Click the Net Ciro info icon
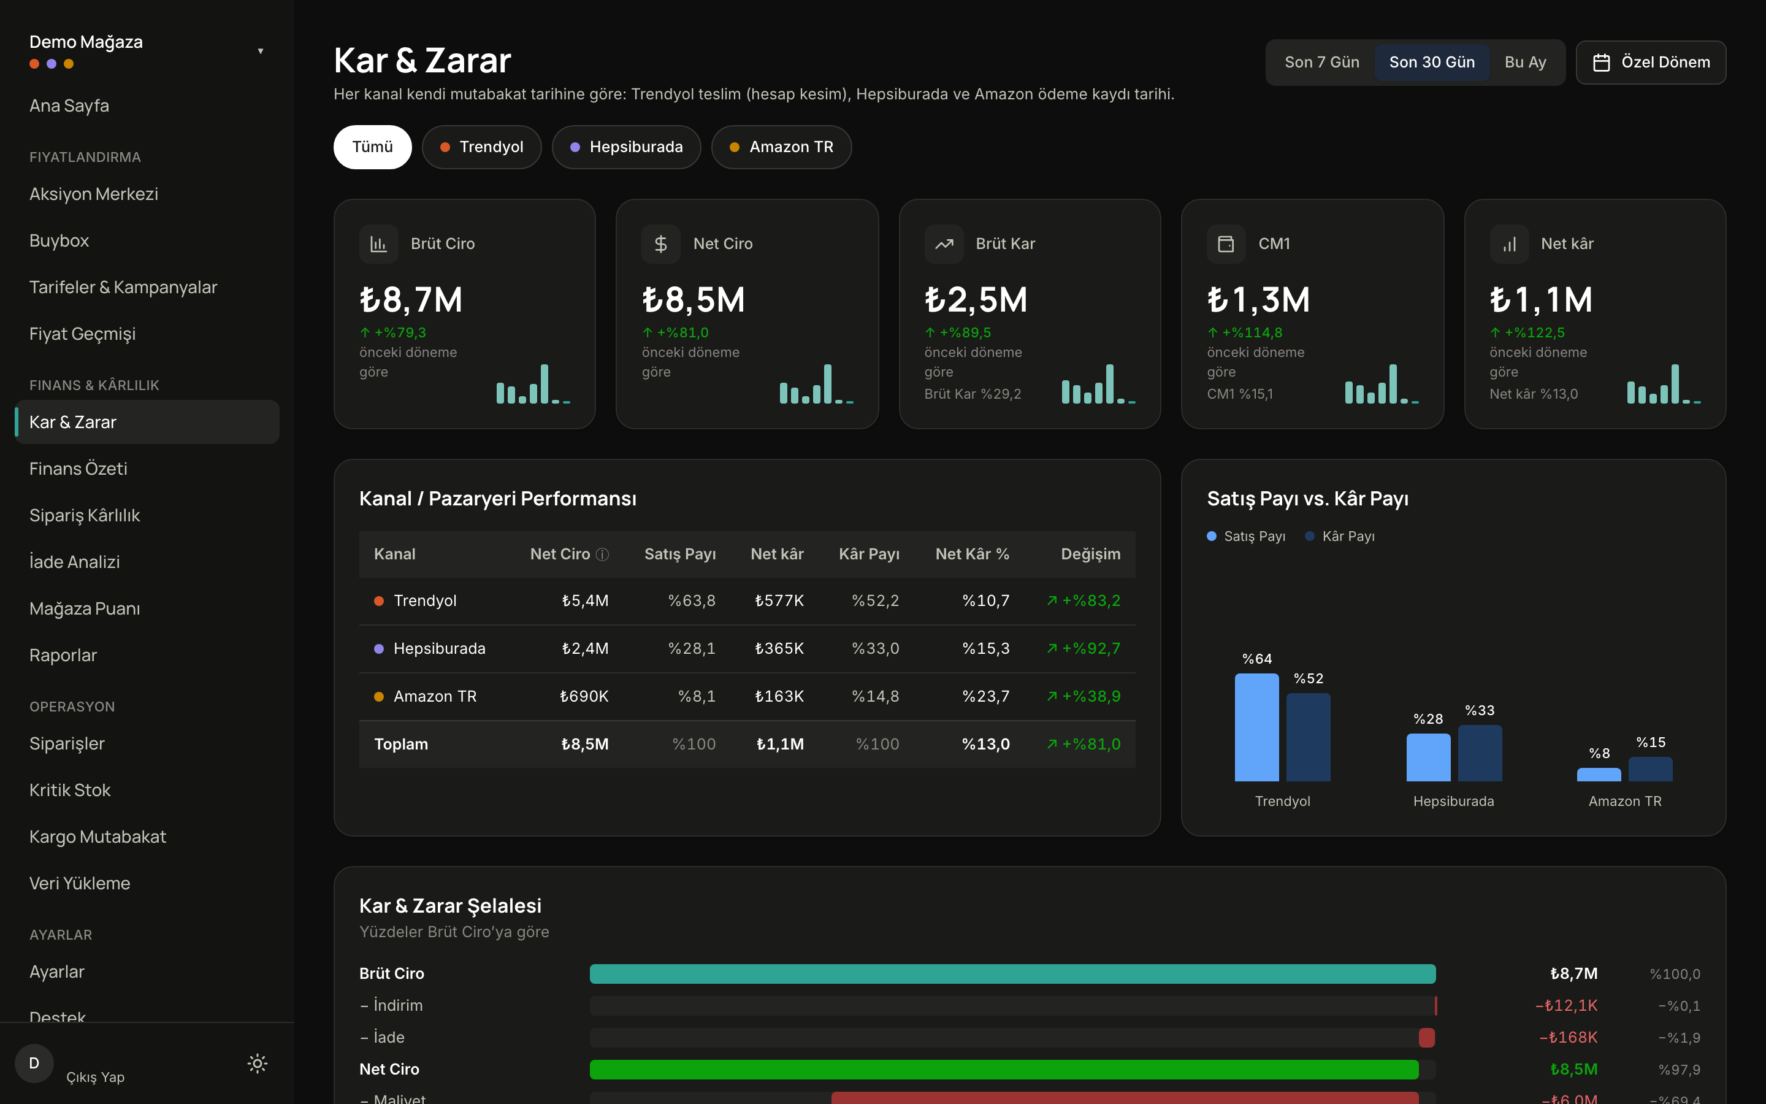This screenshot has height=1104, width=1766. coord(602,554)
